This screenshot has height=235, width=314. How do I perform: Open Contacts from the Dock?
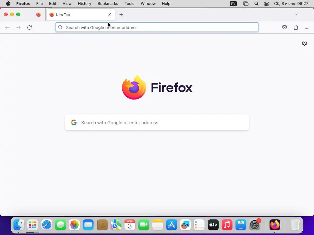coord(102,225)
